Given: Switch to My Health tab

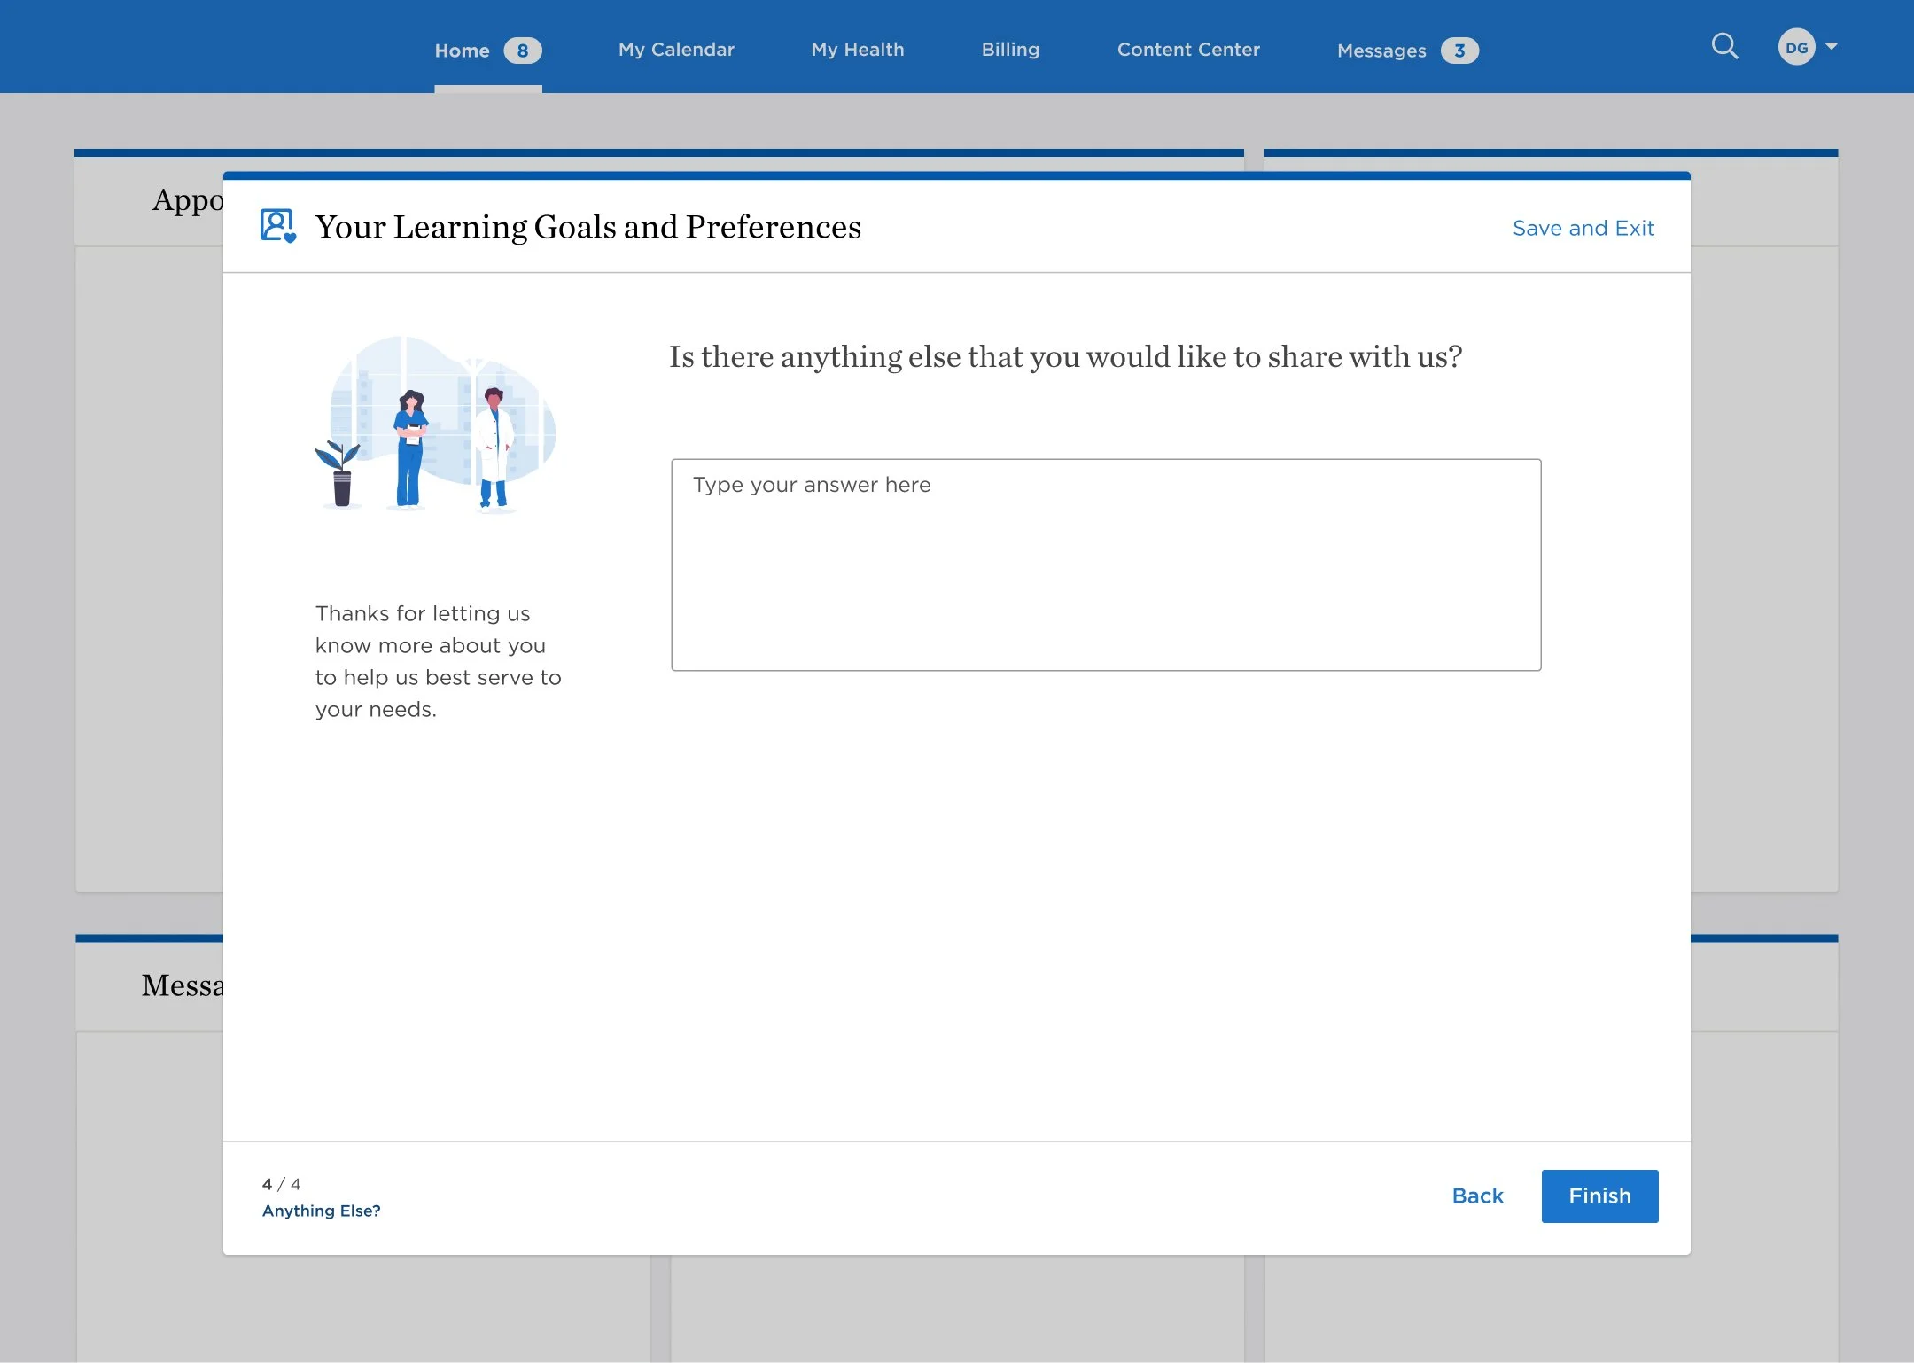Looking at the screenshot, I should [x=857, y=50].
